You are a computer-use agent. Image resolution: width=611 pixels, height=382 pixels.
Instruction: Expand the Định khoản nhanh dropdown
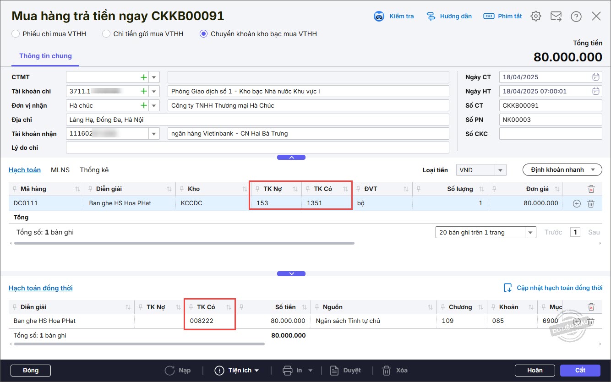pos(562,170)
